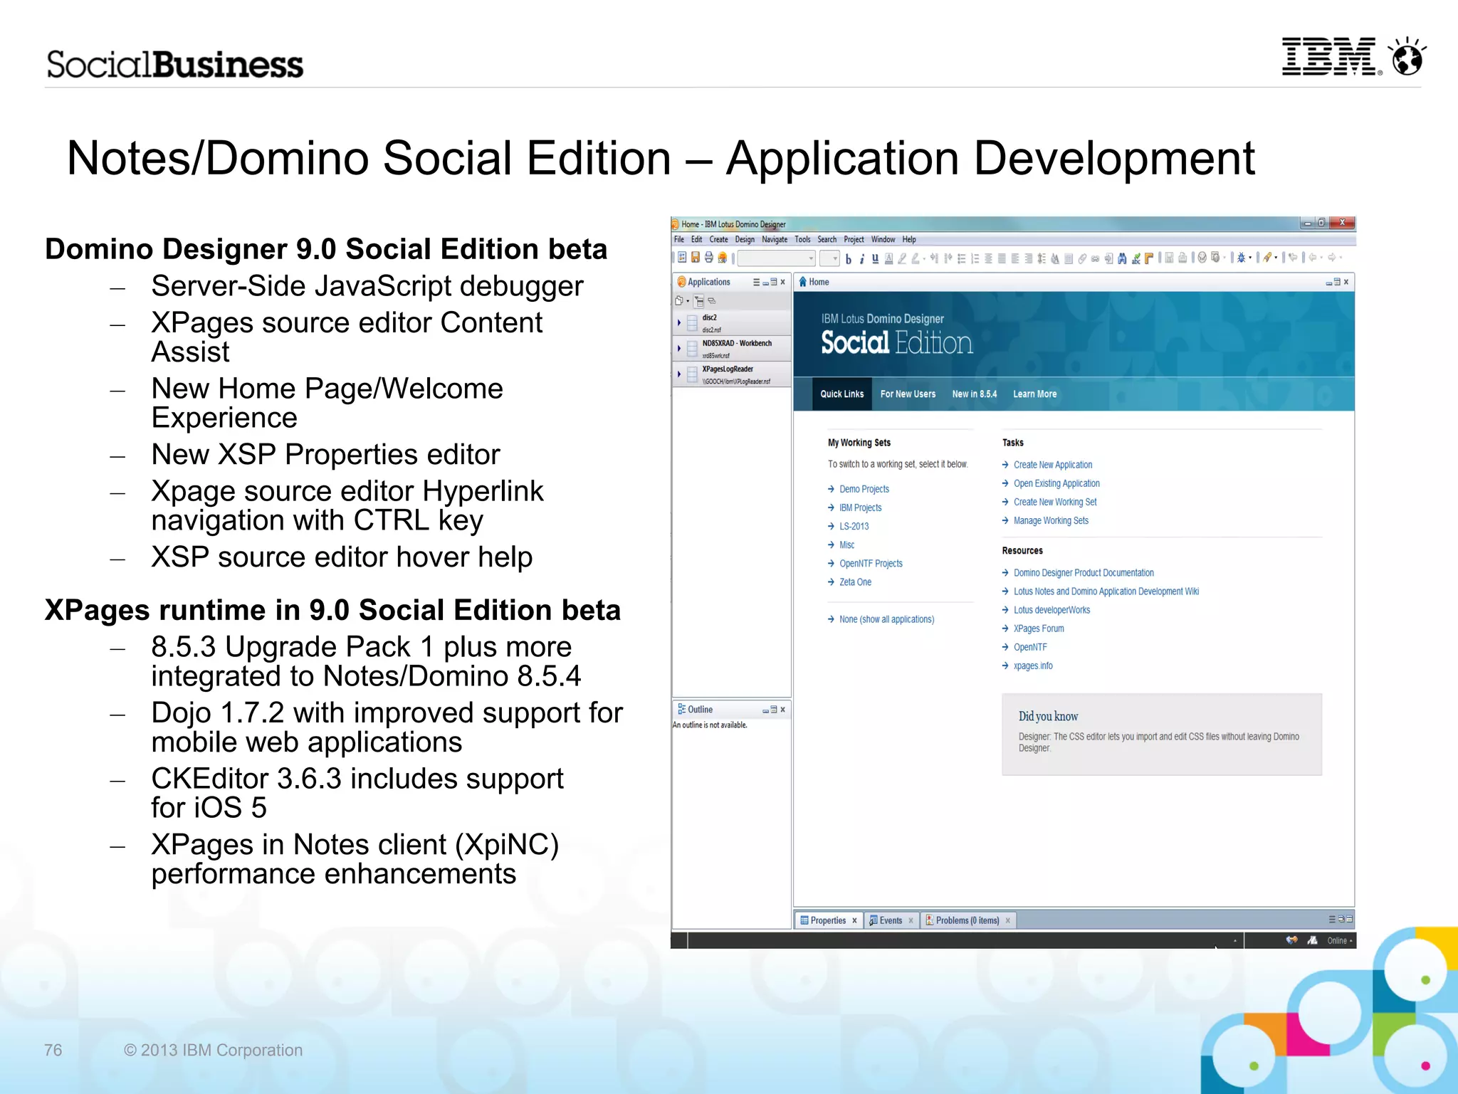Open the Window menu
This screenshot has height=1094, width=1458.
click(x=883, y=240)
